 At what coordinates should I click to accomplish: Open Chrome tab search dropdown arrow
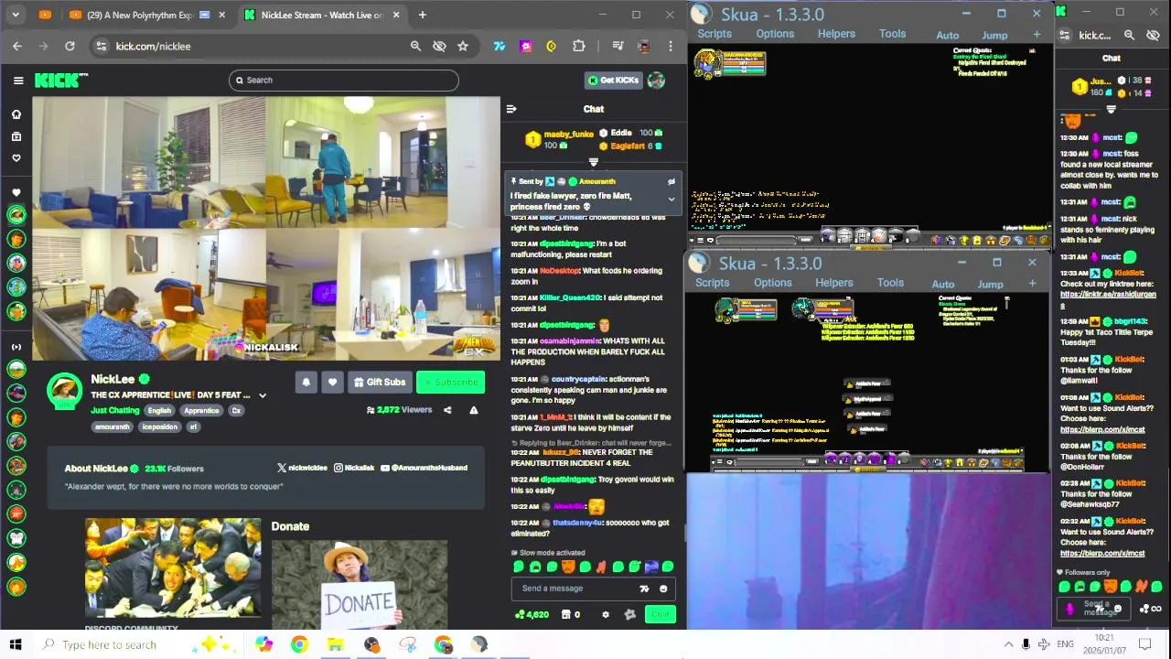click(x=16, y=15)
